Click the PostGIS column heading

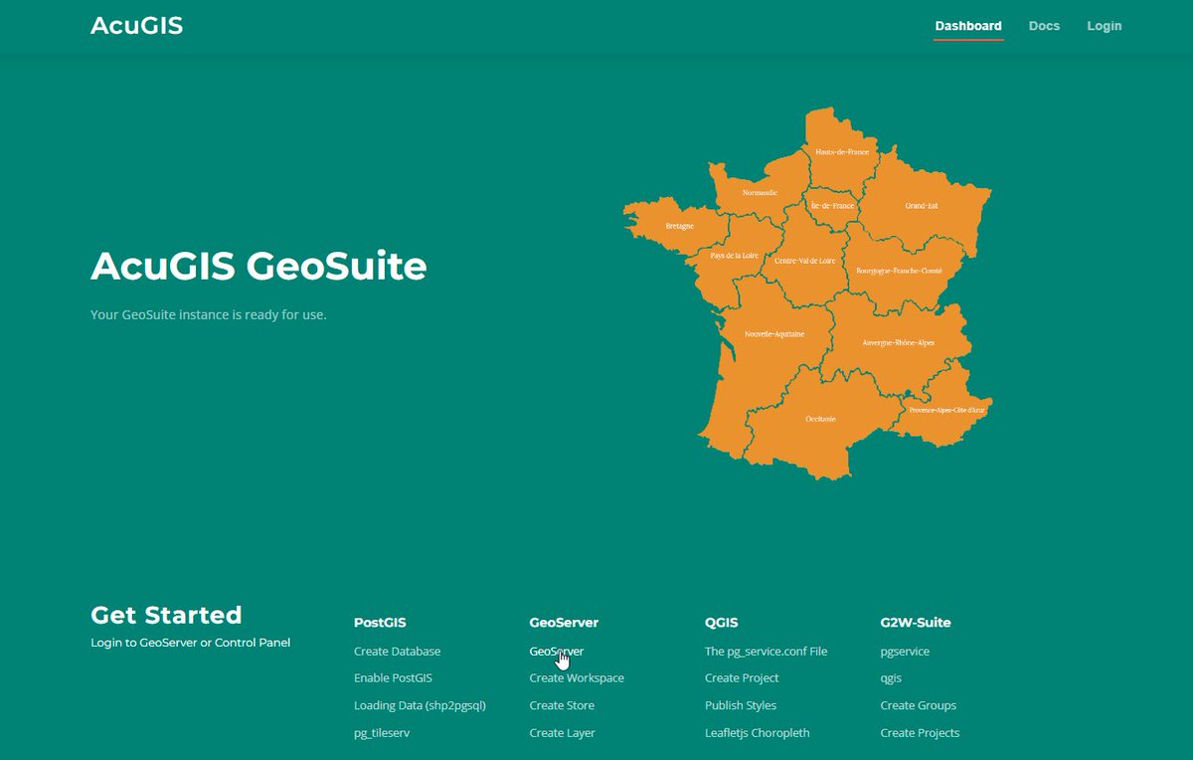click(380, 623)
